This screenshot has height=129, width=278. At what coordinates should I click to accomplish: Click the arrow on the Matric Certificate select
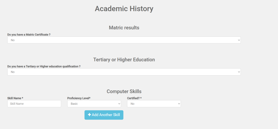tap(239, 40)
